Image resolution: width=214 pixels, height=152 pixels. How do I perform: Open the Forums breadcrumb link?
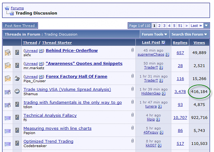click(x=17, y=8)
